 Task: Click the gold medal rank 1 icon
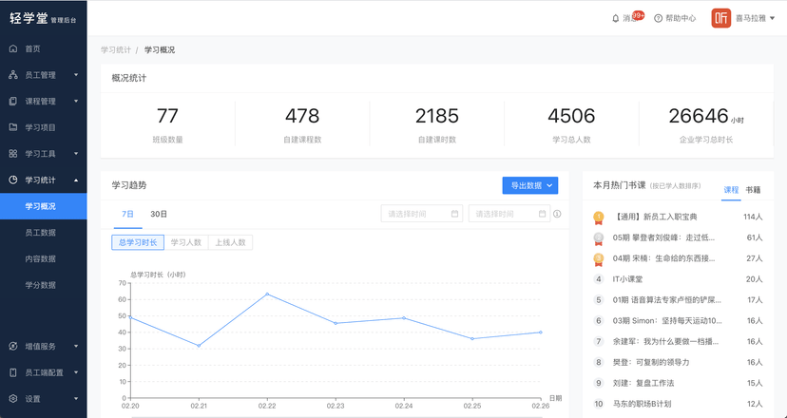pyautogui.click(x=598, y=218)
